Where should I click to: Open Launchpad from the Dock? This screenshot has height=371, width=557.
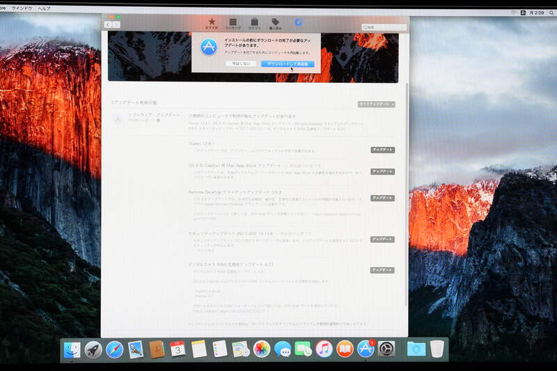pyautogui.click(x=93, y=350)
